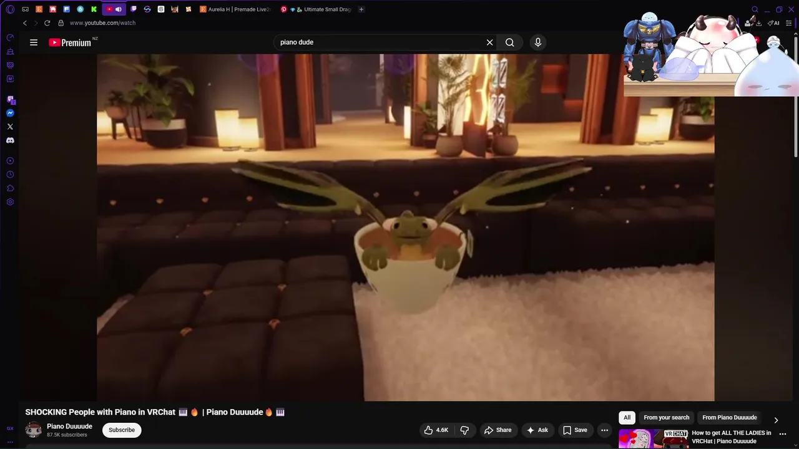The width and height of the screenshot is (799, 449).
Task: Open GX Control speedometer in sidebar
Action: pos(10,37)
